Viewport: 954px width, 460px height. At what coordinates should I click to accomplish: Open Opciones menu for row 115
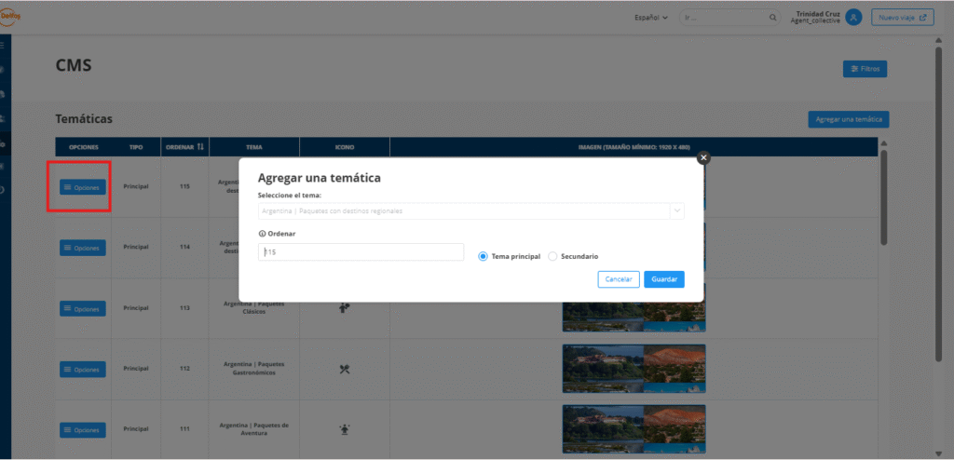click(82, 187)
